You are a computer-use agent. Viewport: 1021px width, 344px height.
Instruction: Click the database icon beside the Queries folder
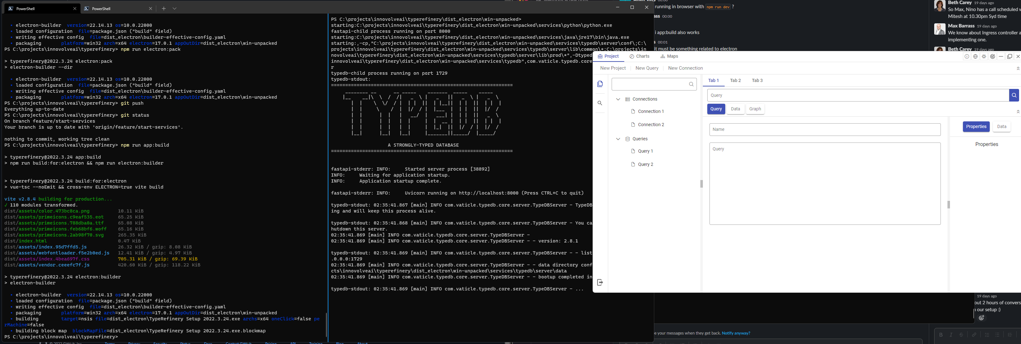click(627, 139)
